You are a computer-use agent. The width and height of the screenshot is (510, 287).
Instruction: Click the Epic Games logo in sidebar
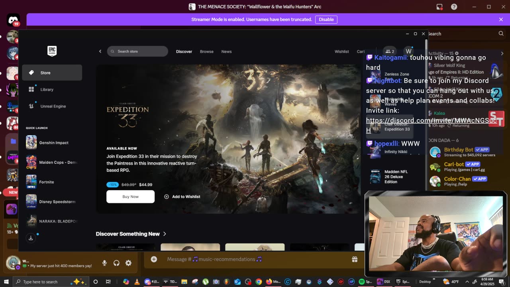tap(52, 51)
